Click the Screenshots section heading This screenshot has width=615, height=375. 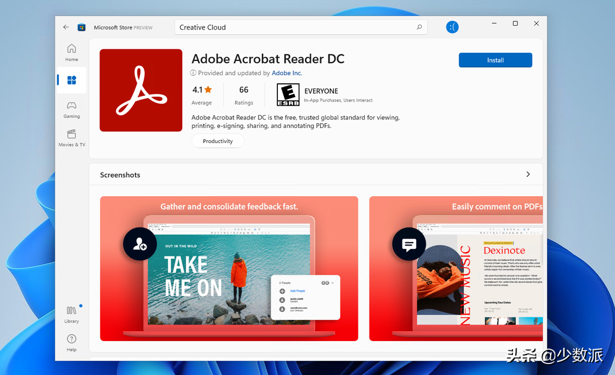click(120, 175)
